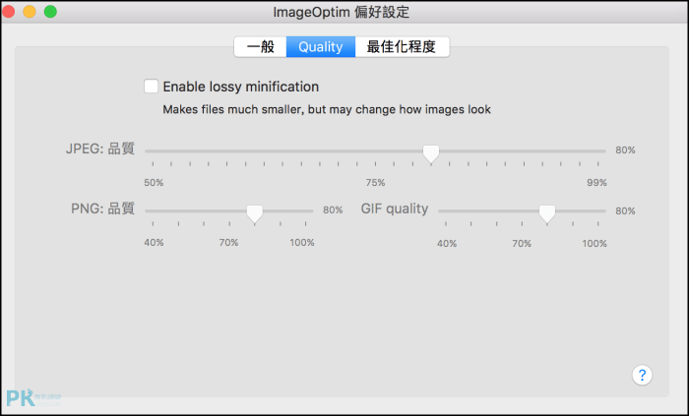Switch to the 一般 tab
This screenshot has width=689, height=416.
pos(260,47)
